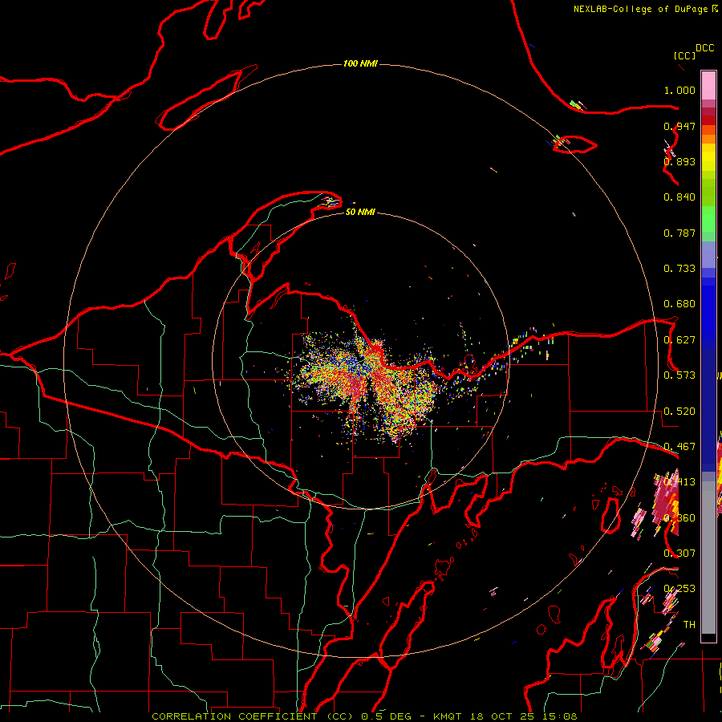722x722 pixels.
Task: Click the 0.253 color scale value
Action: tap(679, 589)
